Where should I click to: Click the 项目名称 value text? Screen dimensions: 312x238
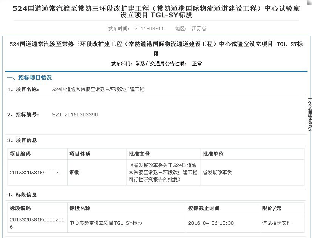[x=98, y=90]
